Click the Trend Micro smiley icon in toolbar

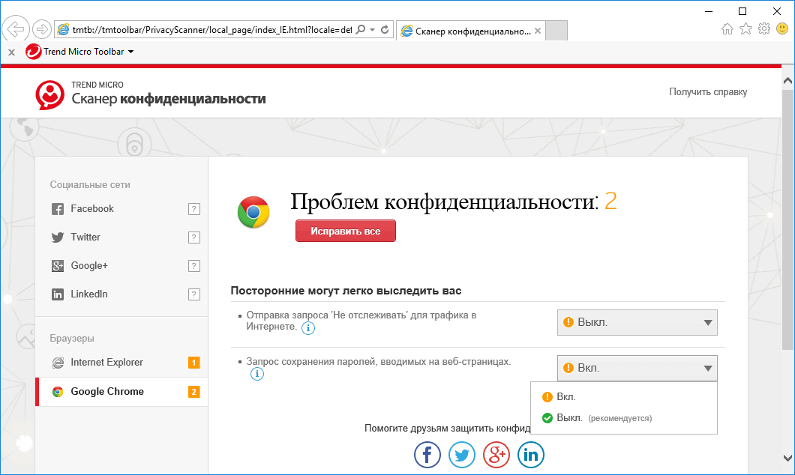click(x=32, y=51)
